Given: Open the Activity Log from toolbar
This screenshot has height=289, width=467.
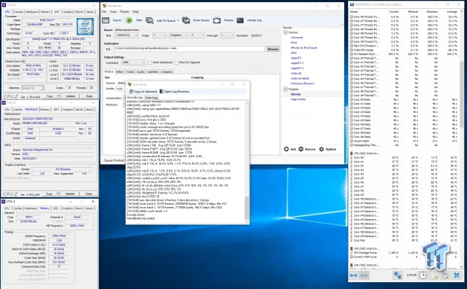Looking at the screenshot, I should pyautogui.click(x=249, y=20).
